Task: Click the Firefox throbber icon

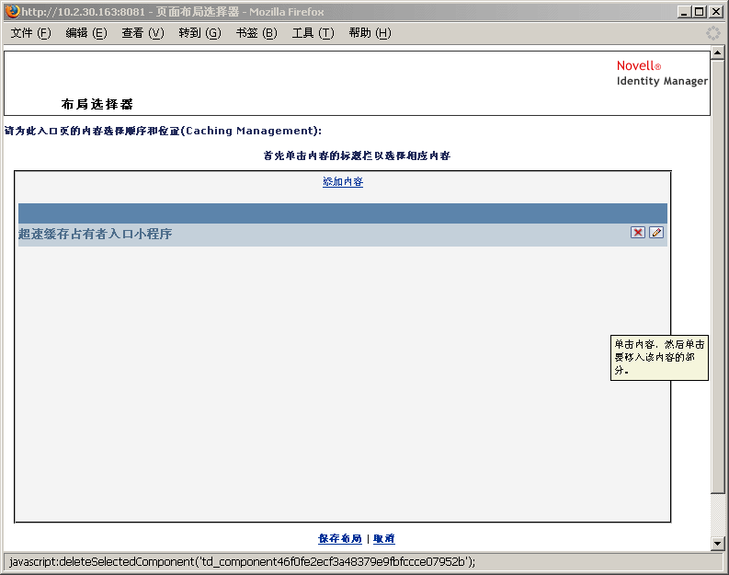Action: [712, 33]
